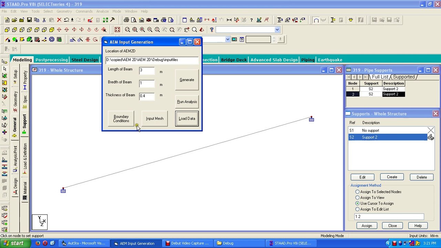The image size is (441, 248).
Task: Click the Thickness of Beam input field
Action: tap(147, 96)
